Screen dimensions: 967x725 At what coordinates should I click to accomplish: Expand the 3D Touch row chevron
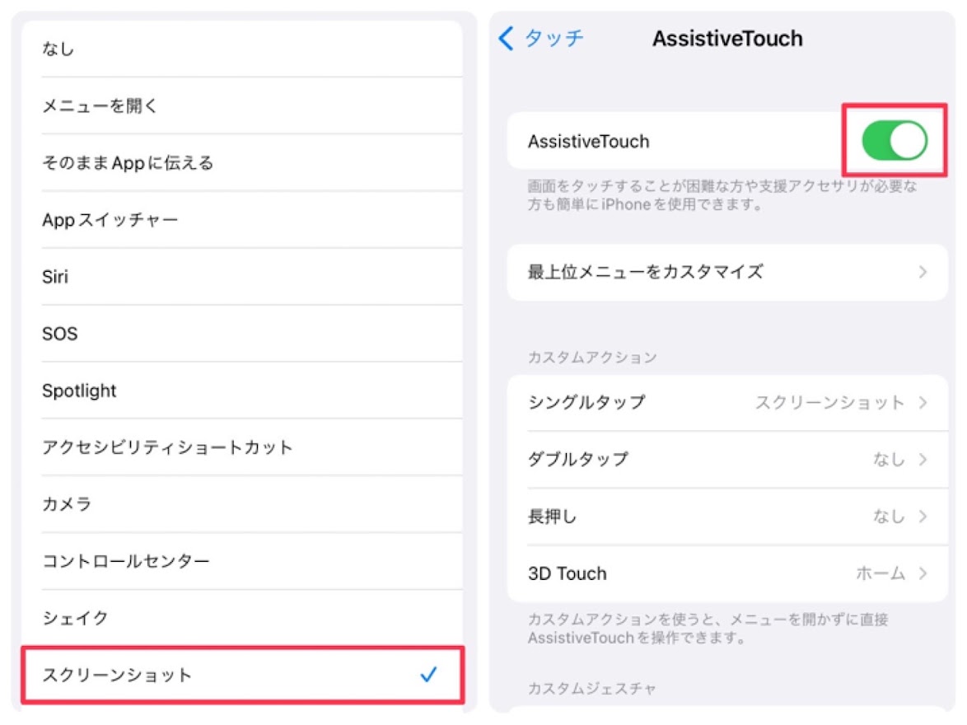tap(922, 573)
